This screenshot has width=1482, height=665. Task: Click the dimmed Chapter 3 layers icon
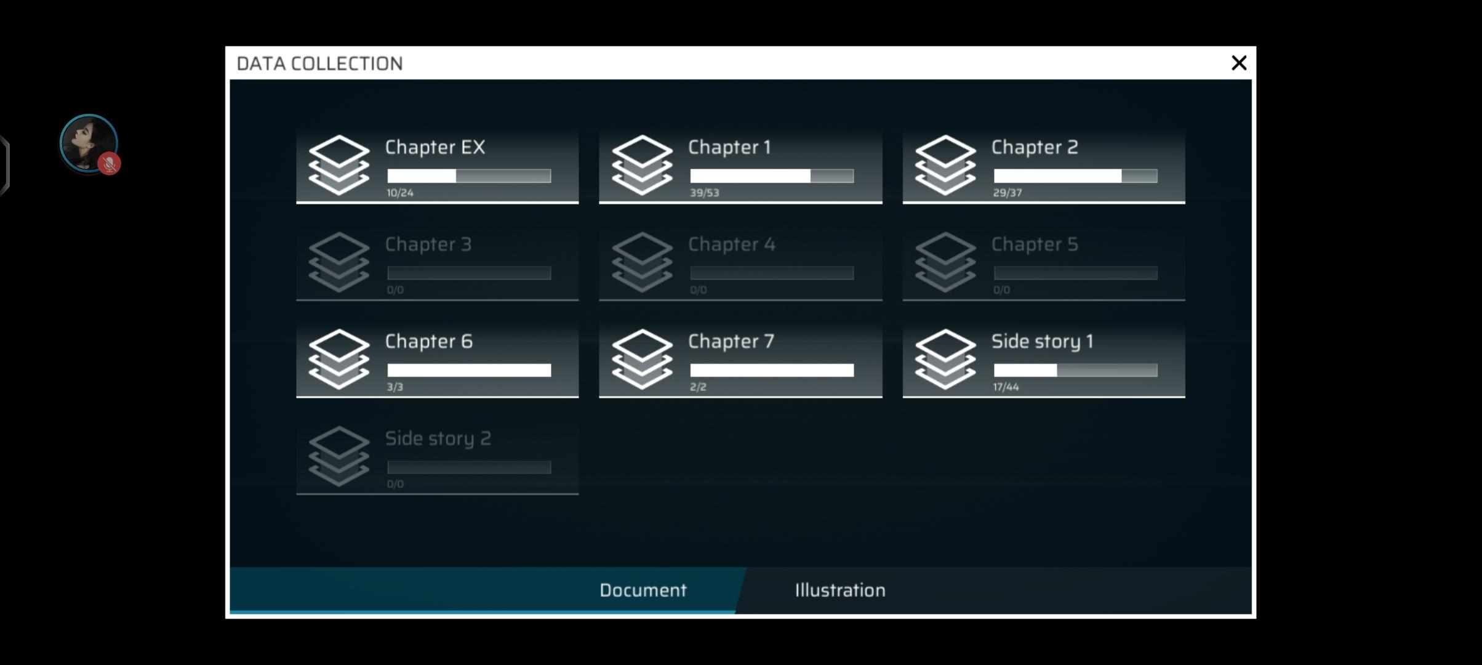(x=338, y=262)
